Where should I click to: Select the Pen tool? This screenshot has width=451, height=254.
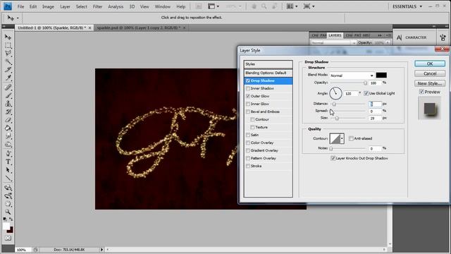point(8,154)
